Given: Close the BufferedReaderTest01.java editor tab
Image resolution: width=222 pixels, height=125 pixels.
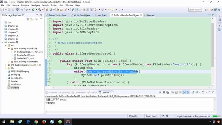Looking at the screenshot, I should (141, 15).
